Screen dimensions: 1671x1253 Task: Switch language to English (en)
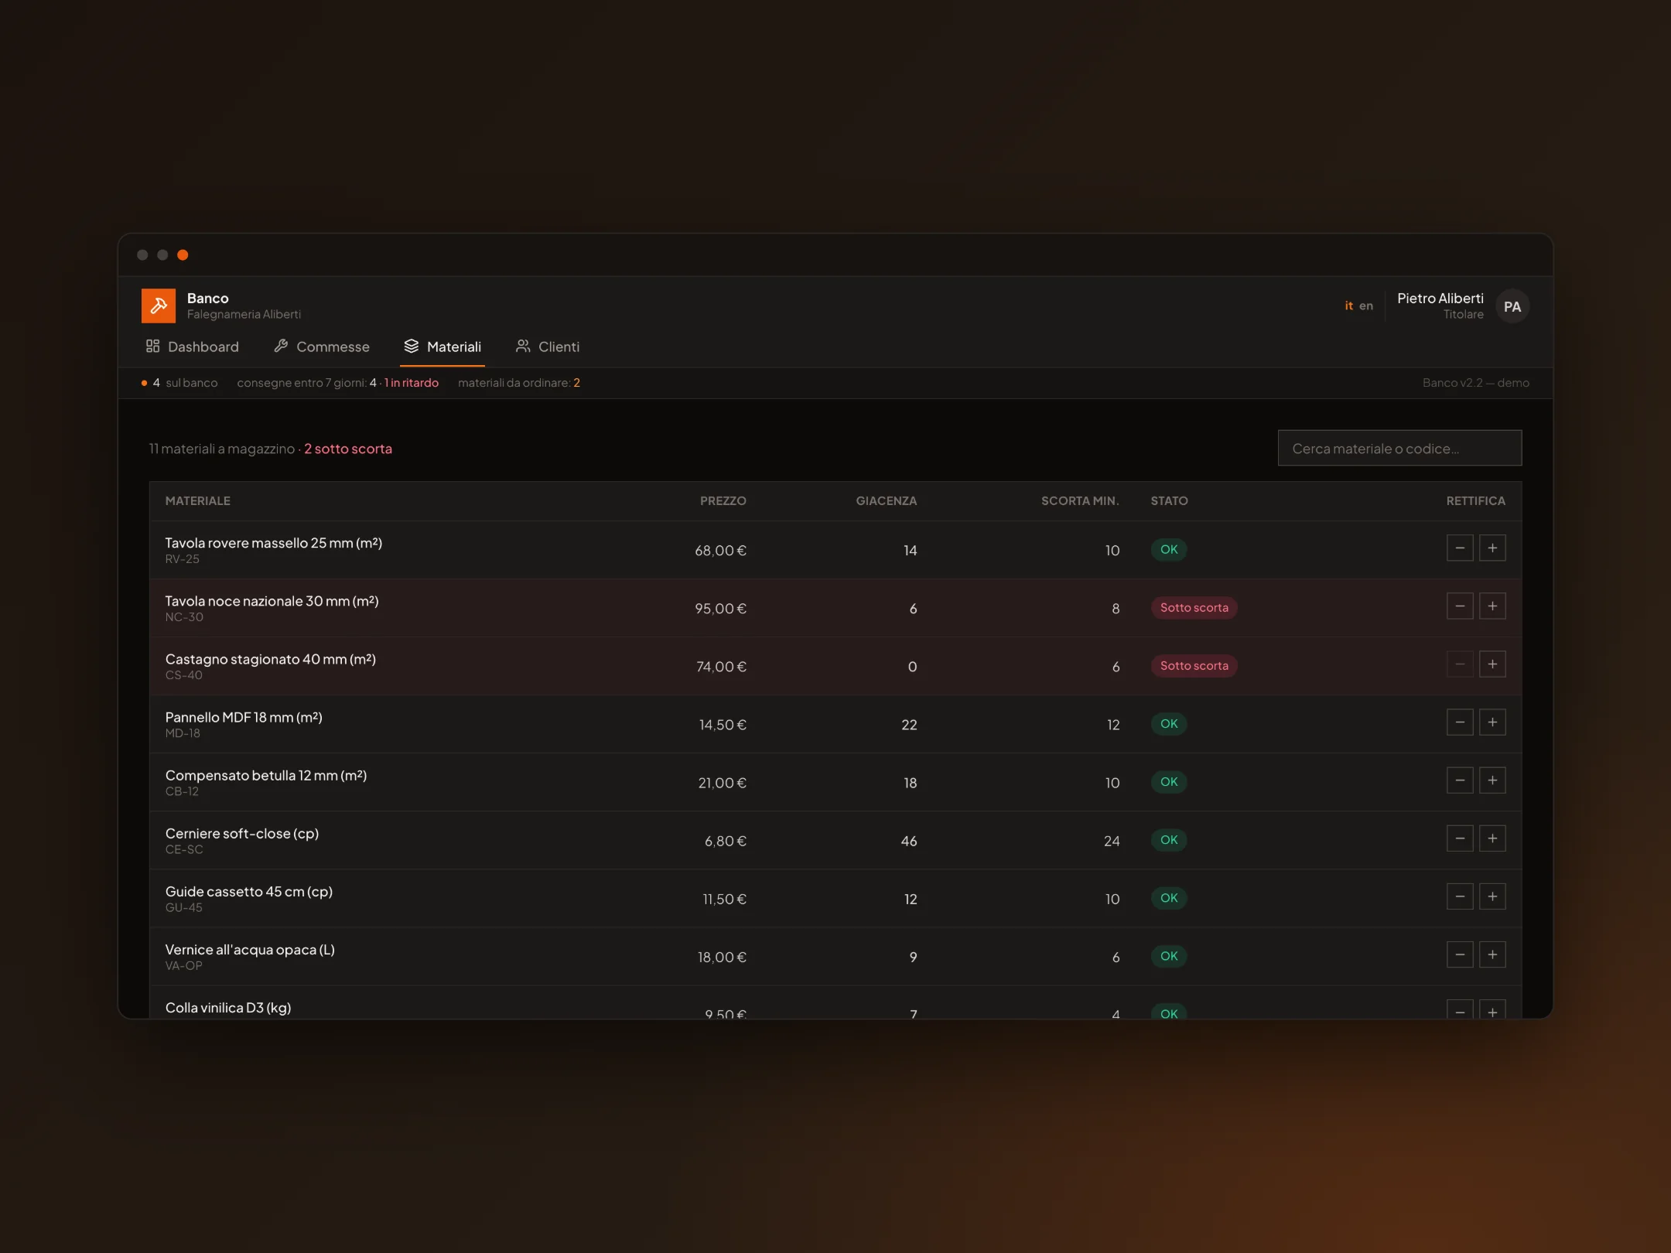[1366, 306]
